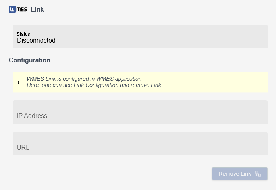The width and height of the screenshot is (276, 190).
Task: Select the Disconnected status text
Action: [x=36, y=41]
